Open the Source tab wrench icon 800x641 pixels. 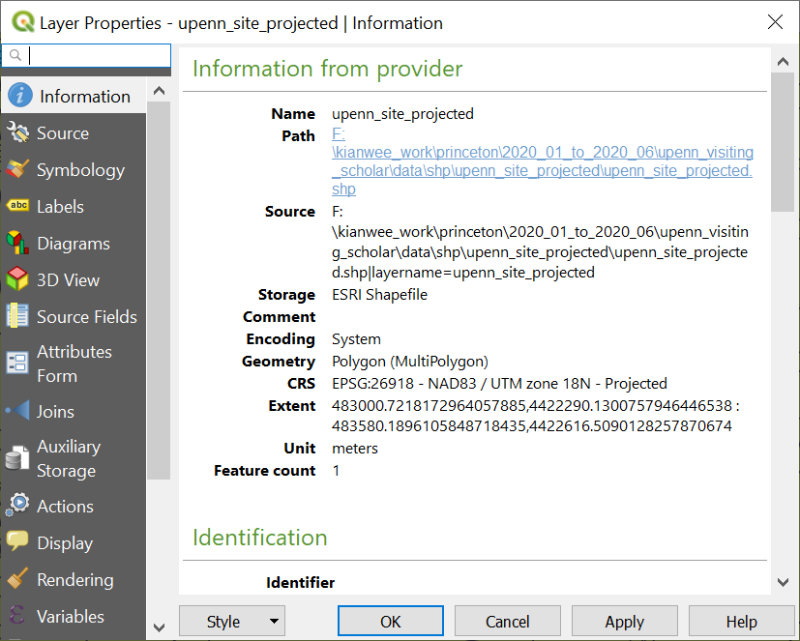17,133
